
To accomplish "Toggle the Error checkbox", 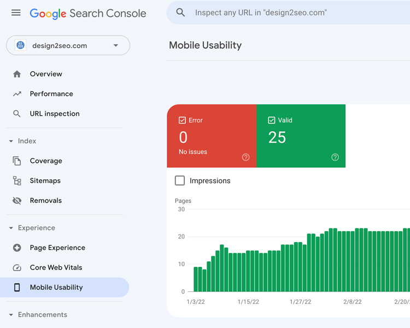I will 182,120.
